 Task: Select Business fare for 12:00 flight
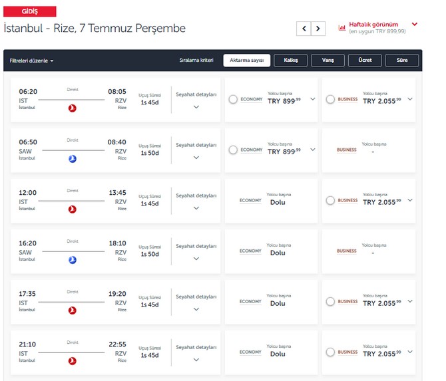[330, 201]
